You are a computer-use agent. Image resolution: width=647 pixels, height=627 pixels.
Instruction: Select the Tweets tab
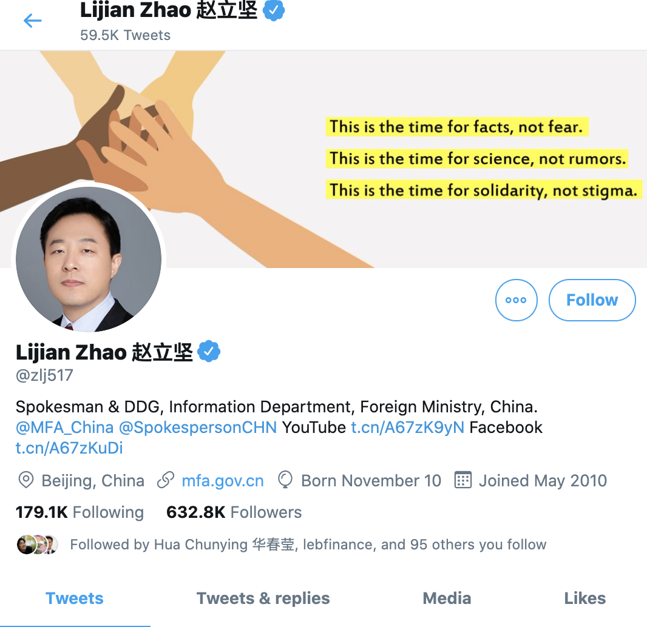pyautogui.click(x=75, y=598)
